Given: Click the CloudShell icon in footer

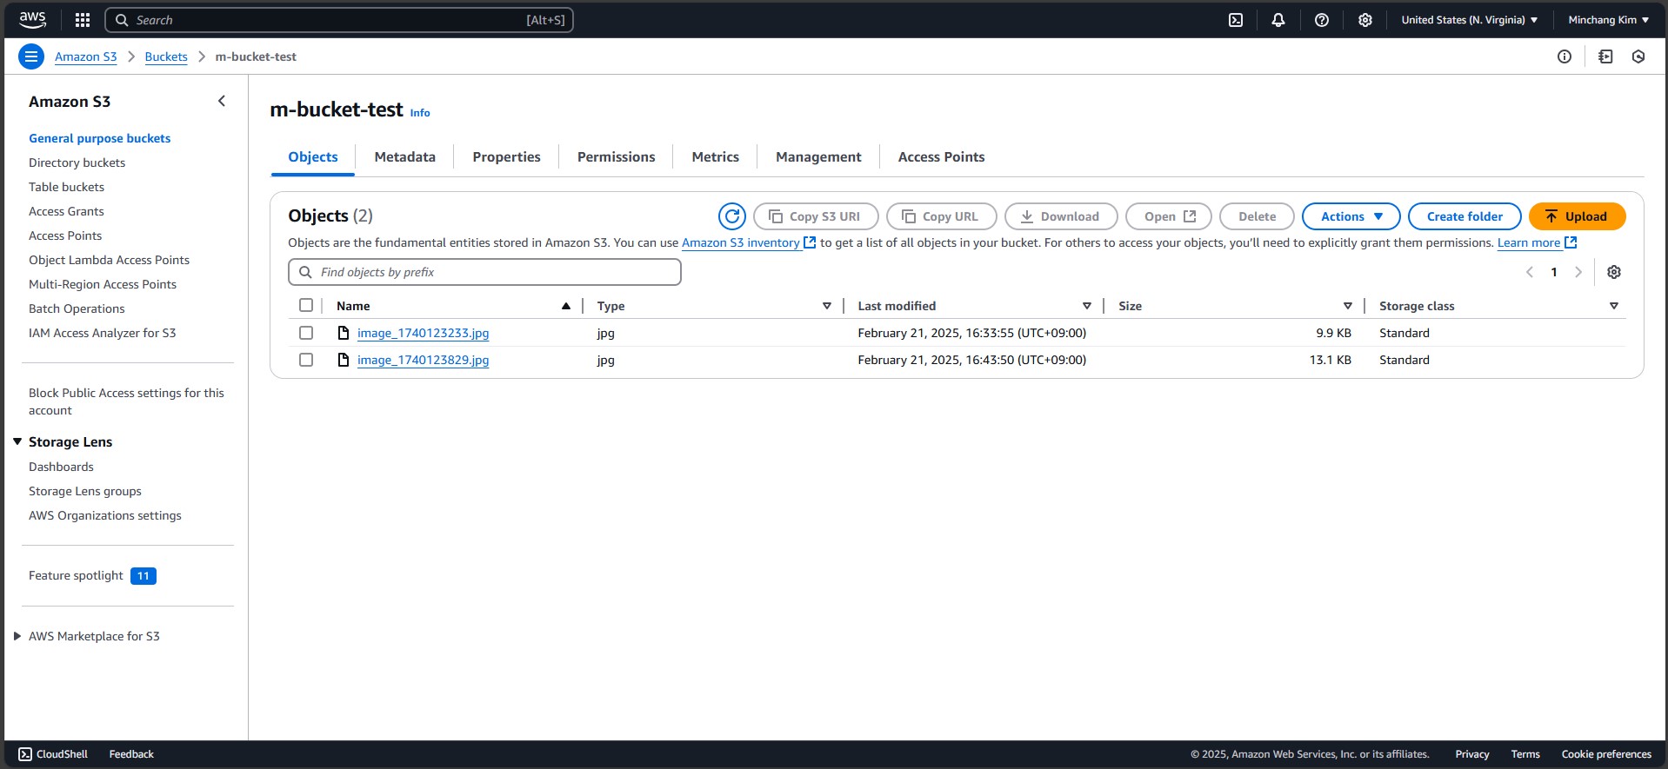Looking at the screenshot, I should pyautogui.click(x=25, y=754).
